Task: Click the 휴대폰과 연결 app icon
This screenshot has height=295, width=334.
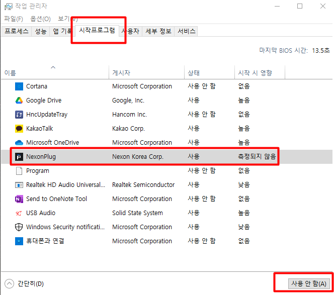Action: 19,241
